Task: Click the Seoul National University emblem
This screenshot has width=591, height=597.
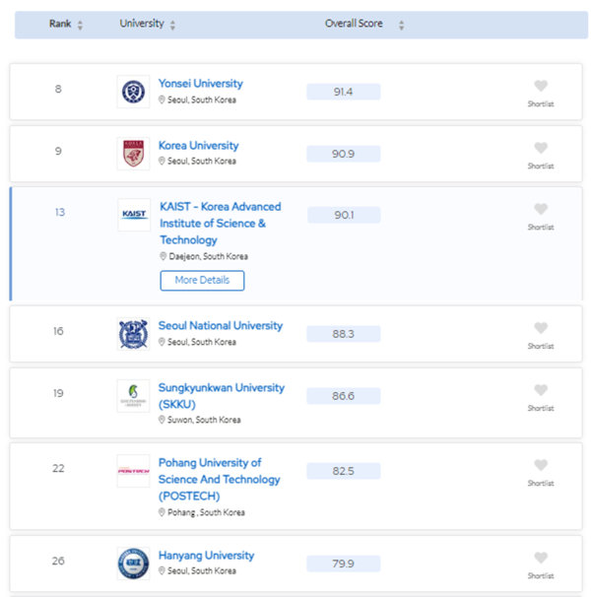Action: point(133,334)
